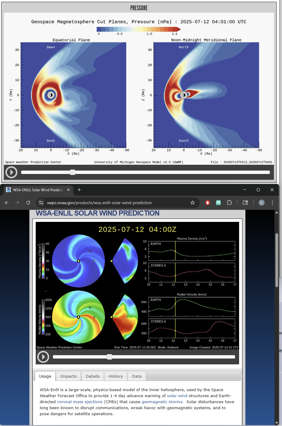Image resolution: width=282 pixels, height=426 pixels.
Task: Follow the geomagnetic storms link
Action: click(x=162, y=402)
